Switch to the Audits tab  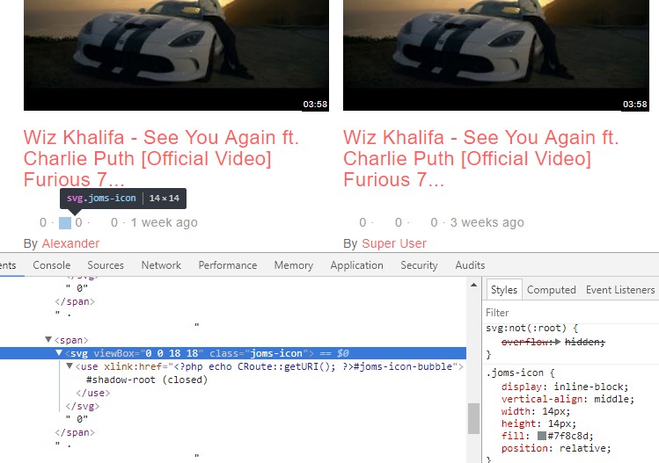(470, 265)
